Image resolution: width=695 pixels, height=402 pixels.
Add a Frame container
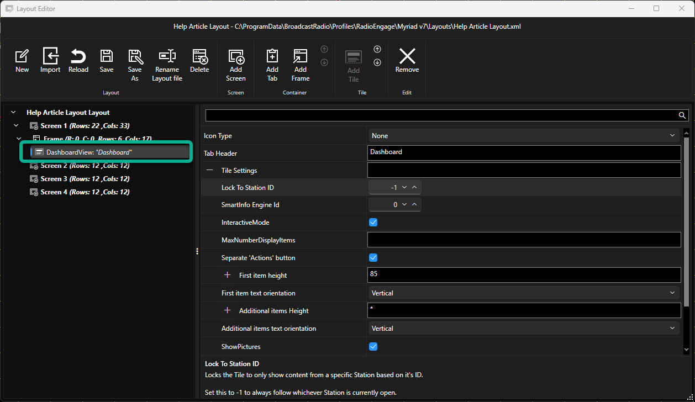301,65
